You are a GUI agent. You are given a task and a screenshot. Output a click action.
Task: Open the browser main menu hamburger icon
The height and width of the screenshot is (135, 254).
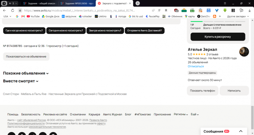[x=225, y=3]
